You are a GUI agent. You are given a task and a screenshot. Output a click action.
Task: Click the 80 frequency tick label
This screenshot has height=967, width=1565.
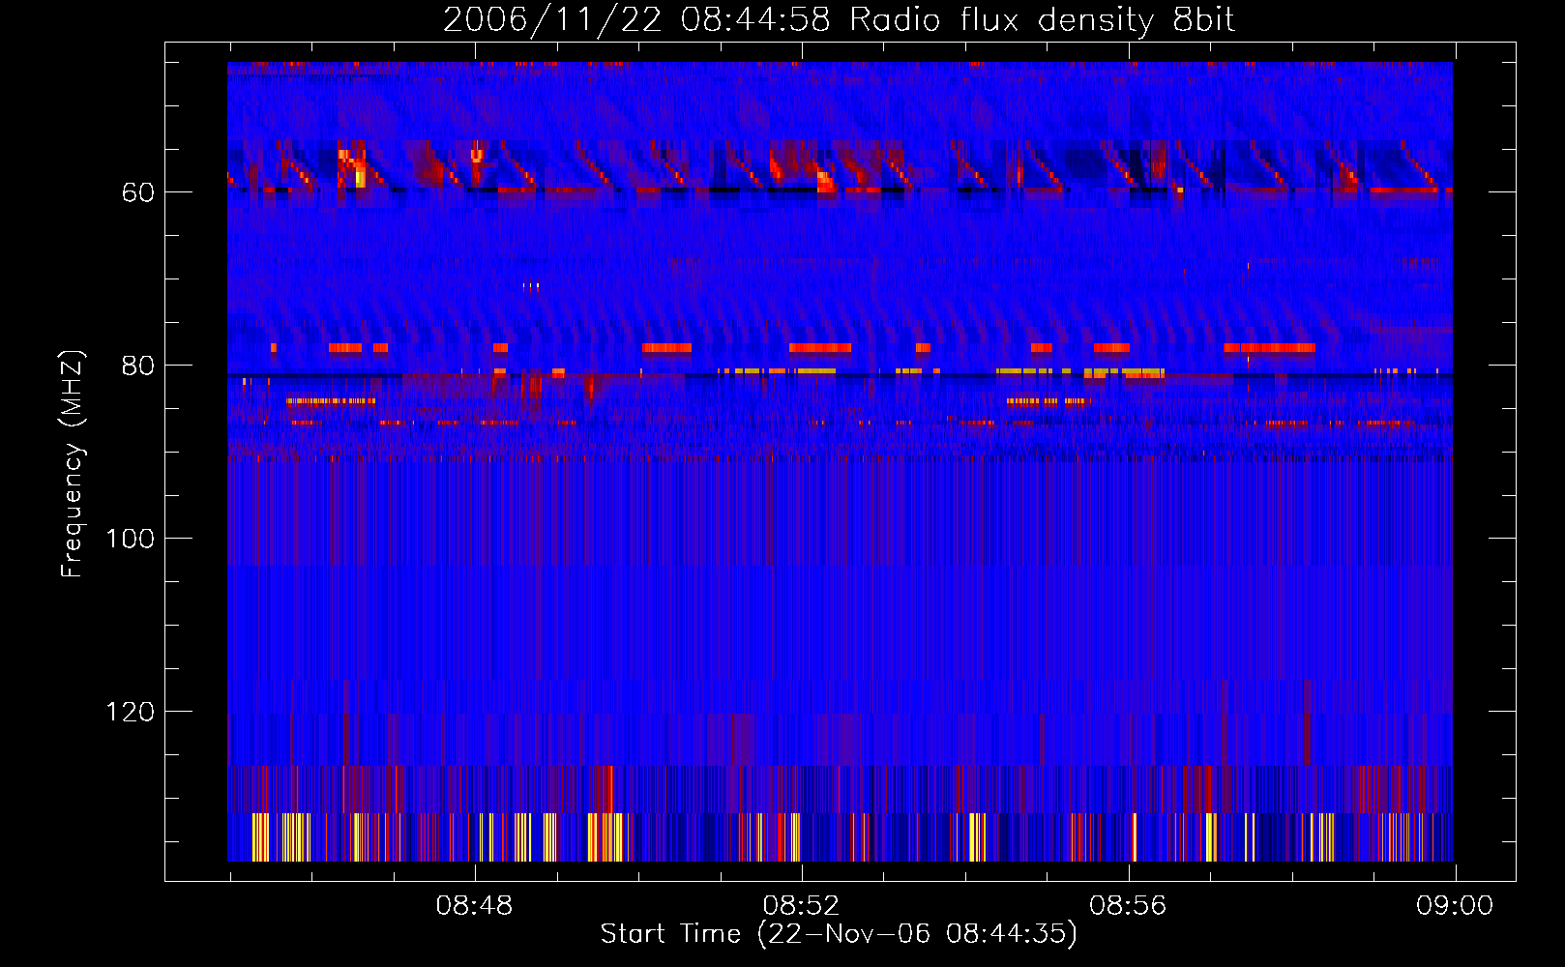138,366
